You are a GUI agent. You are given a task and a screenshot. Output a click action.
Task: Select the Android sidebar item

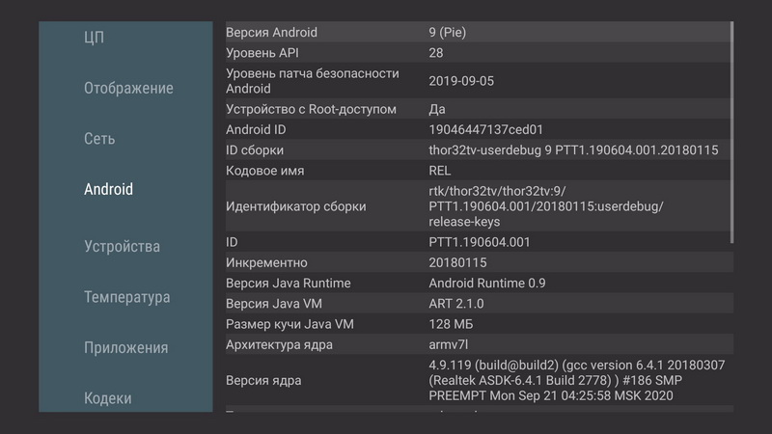click(x=108, y=189)
